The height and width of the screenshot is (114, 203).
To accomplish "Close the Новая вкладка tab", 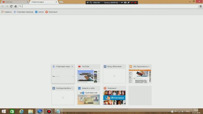I will (x=56, y=2).
